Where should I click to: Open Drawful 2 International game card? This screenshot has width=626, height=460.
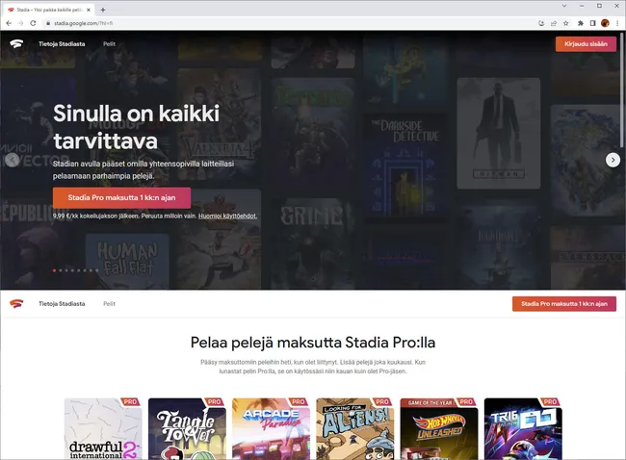(x=103, y=429)
